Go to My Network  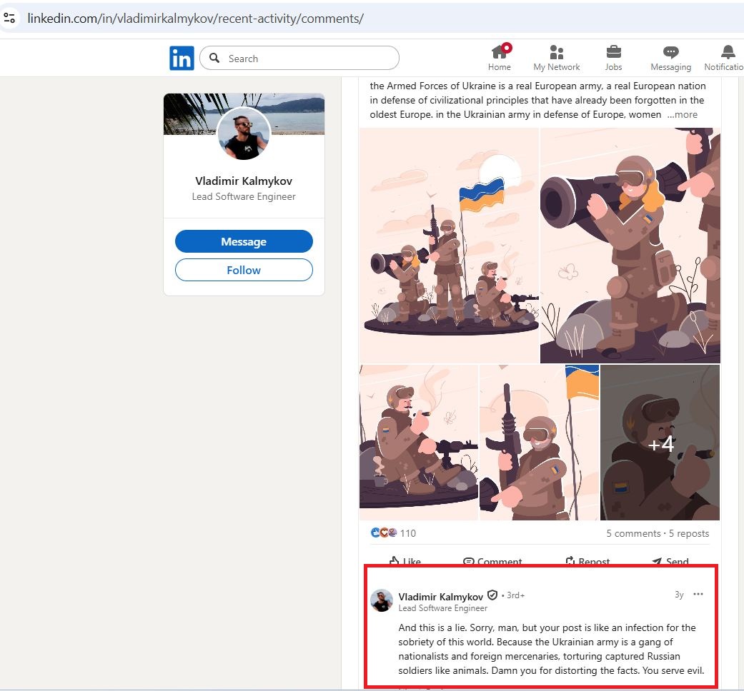pos(556,52)
